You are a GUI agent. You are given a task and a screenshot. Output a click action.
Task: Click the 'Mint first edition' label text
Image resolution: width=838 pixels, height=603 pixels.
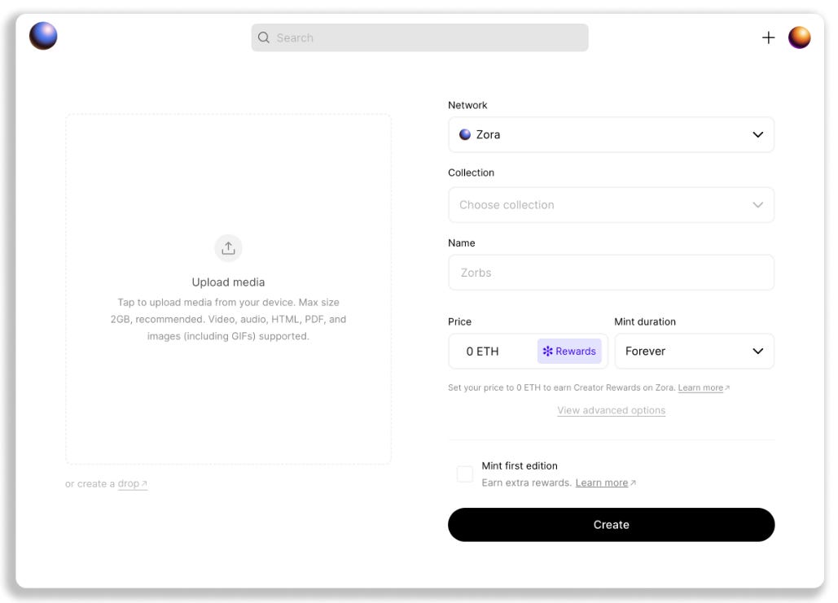pyautogui.click(x=519, y=465)
